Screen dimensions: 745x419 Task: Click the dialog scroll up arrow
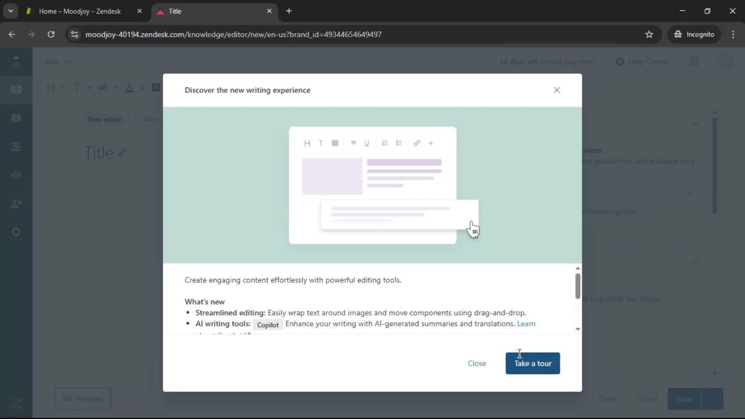578,268
